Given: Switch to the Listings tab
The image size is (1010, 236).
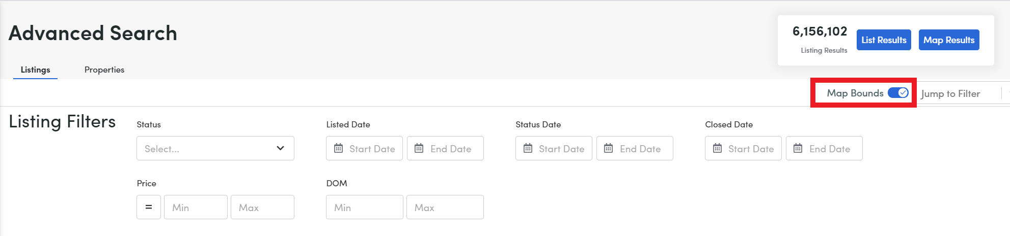Looking at the screenshot, I should (35, 70).
